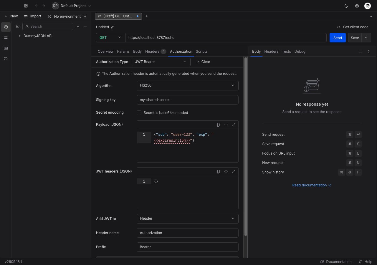The width and height of the screenshot is (377, 265).
Task: Clear the authorization settings
Action: pyautogui.click(x=204, y=62)
